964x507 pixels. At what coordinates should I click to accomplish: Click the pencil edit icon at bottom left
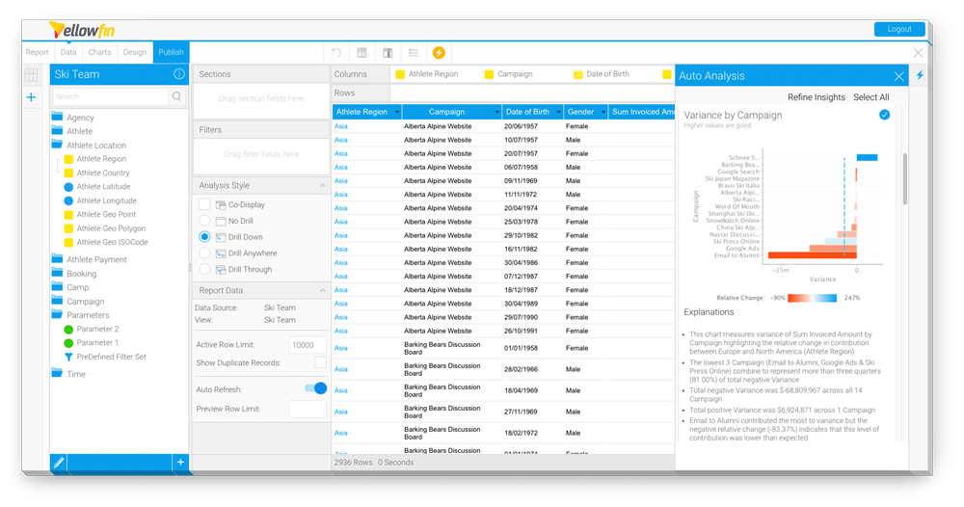pyautogui.click(x=59, y=463)
